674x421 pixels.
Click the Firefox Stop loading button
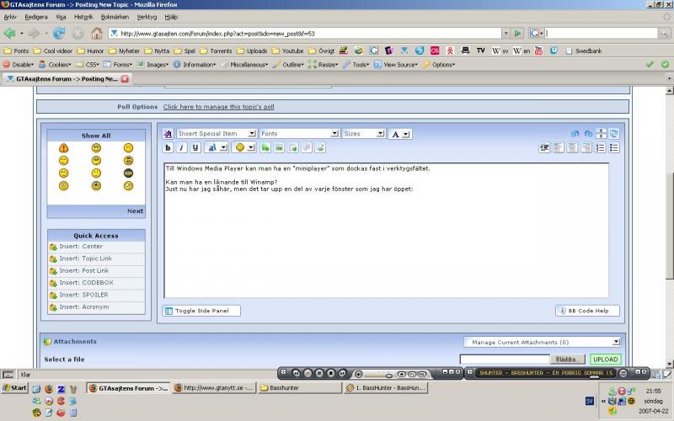(78, 33)
